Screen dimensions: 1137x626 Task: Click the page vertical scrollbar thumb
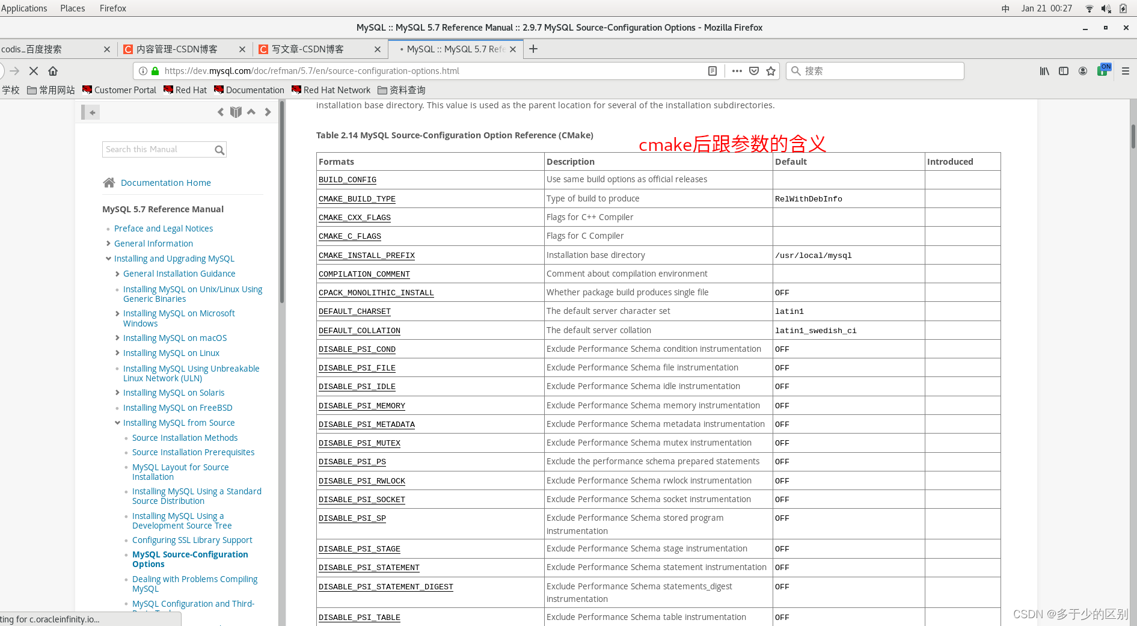(1133, 137)
